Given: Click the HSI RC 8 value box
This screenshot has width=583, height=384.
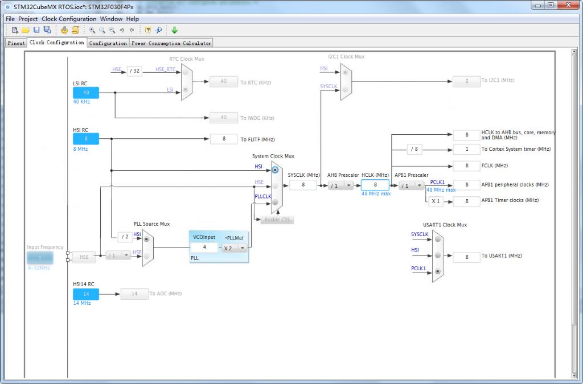Looking at the screenshot, I should point(86,138).
